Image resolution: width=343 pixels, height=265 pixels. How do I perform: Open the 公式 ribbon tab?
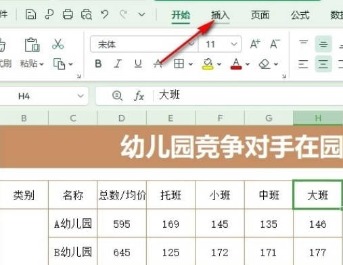tap(300, 15)
